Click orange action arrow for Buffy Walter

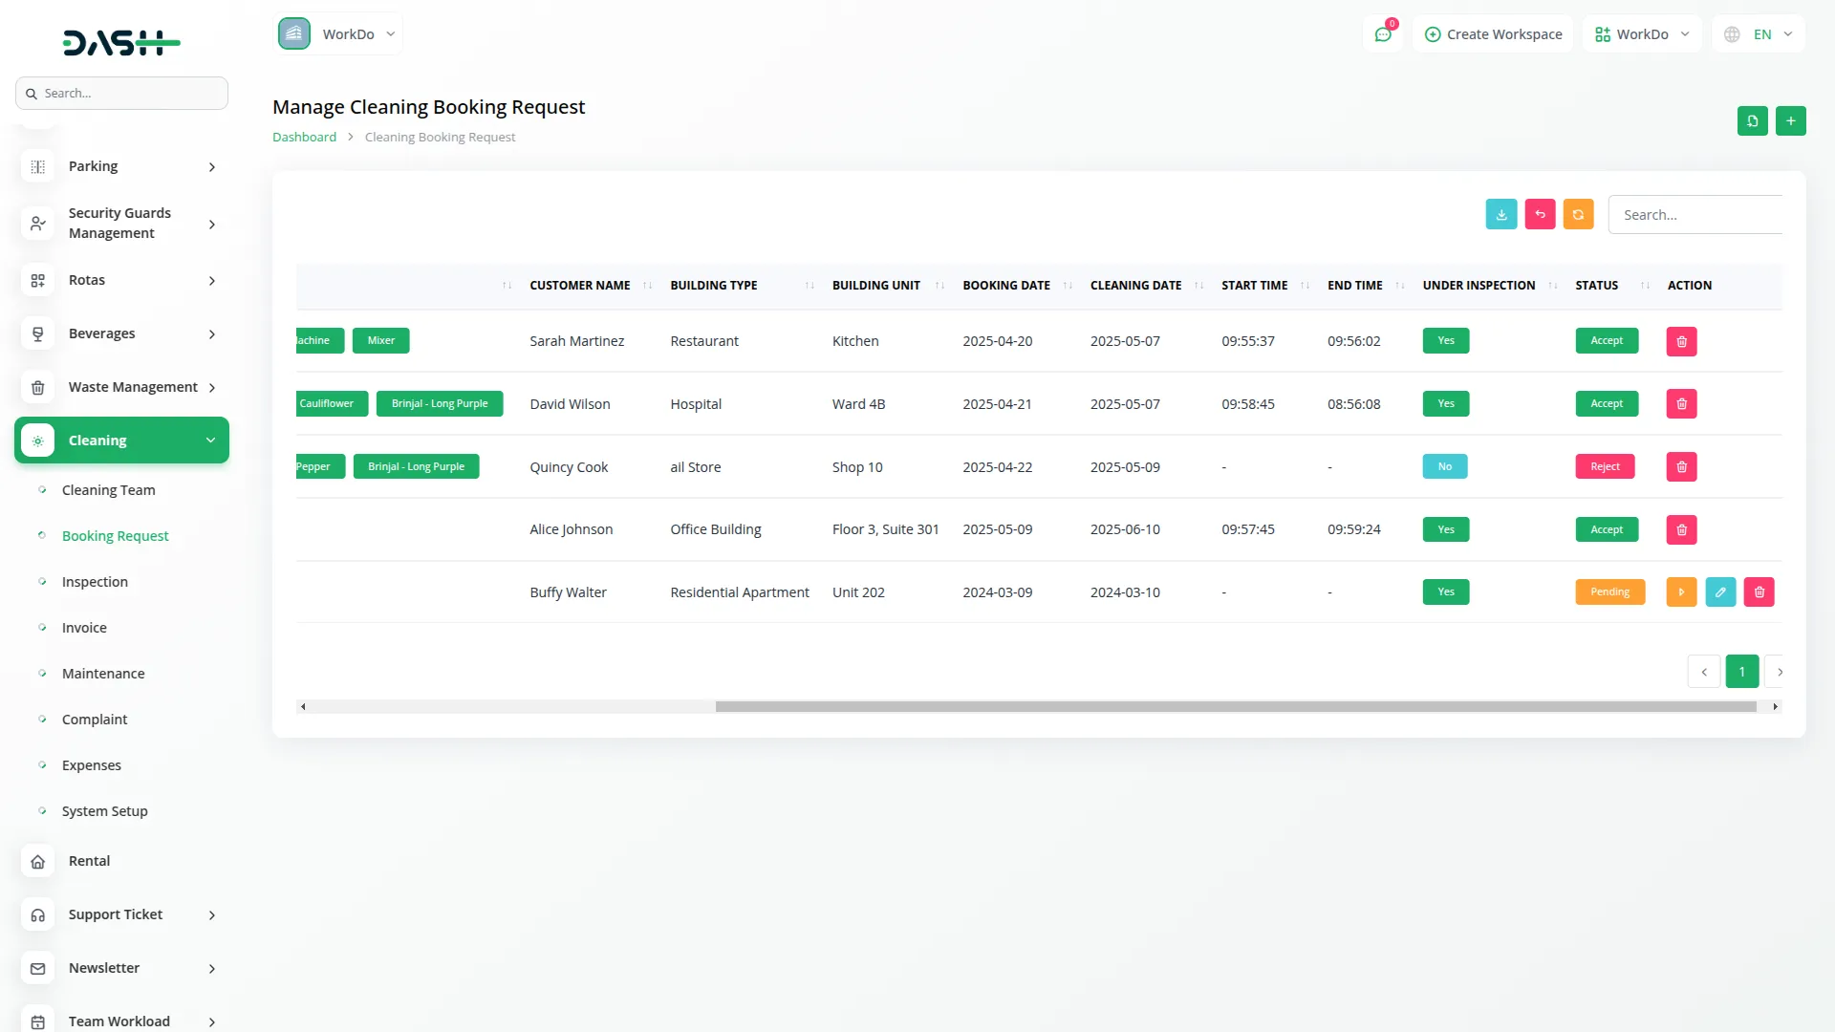pos(1681,592)
